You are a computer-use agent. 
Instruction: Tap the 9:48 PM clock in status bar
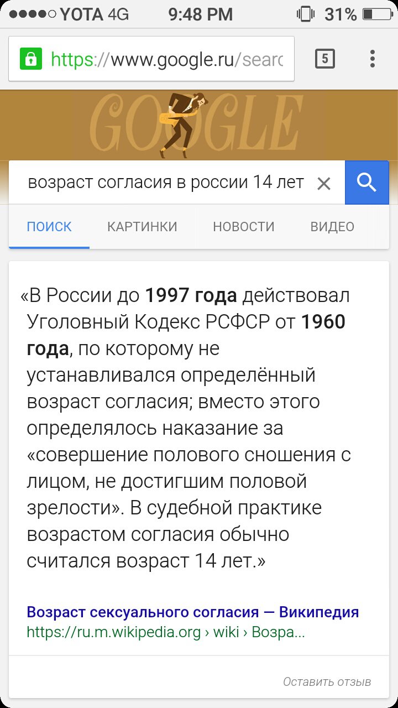tap(201, 14)
